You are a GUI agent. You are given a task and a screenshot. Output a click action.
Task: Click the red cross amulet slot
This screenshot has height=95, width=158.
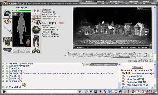(x=36, y=14)
